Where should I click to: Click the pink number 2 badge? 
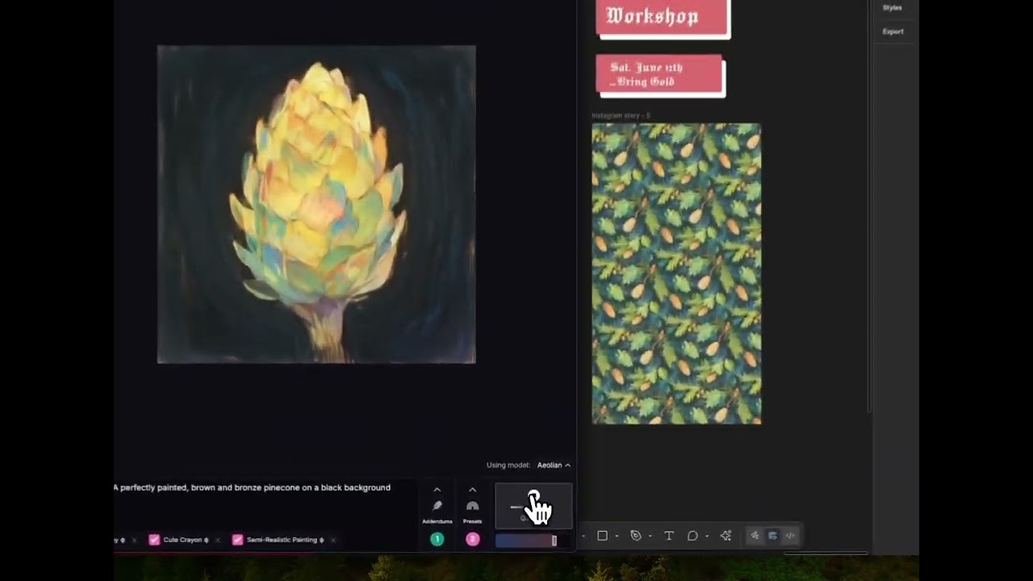click(x=473, y=539)
